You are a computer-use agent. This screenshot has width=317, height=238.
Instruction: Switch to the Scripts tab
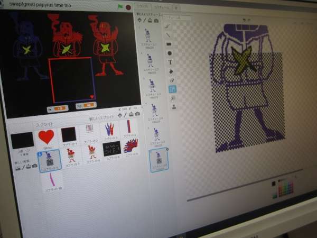coord(143,6)
